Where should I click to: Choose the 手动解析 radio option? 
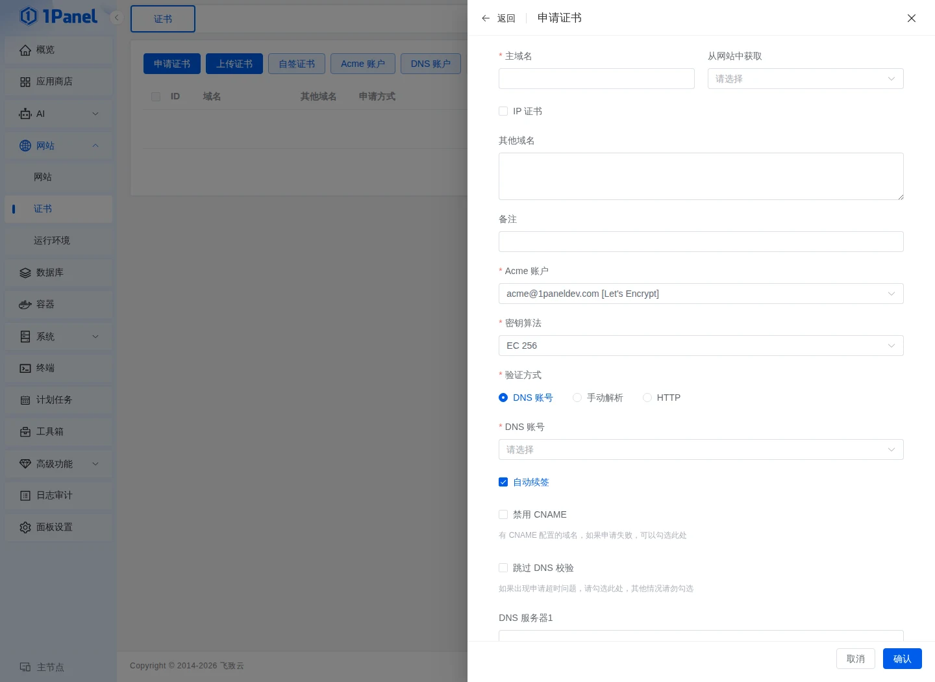tap(577, 398)
